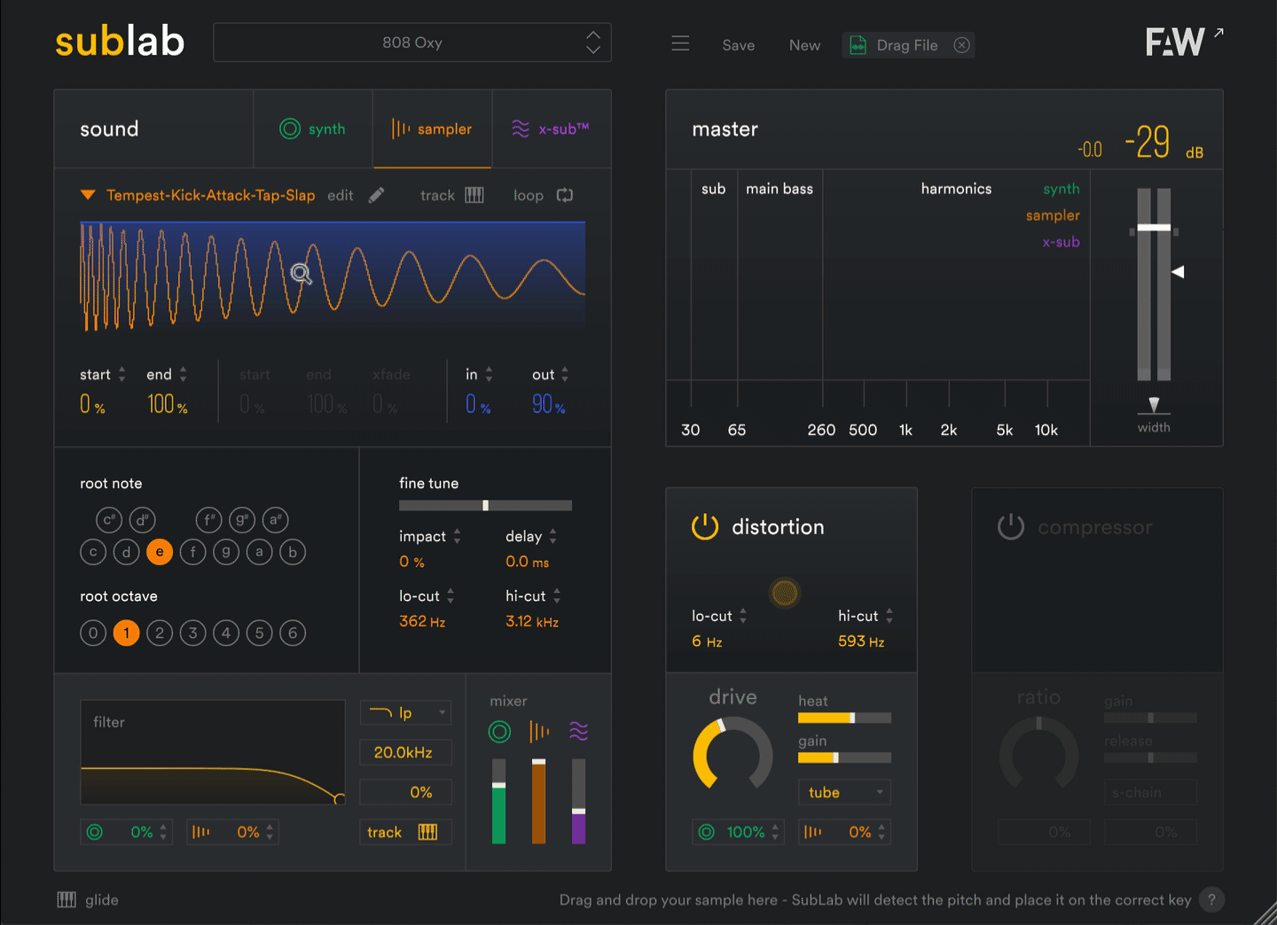Click New preset button
1277x925 pixels.
tap(804, 45)
